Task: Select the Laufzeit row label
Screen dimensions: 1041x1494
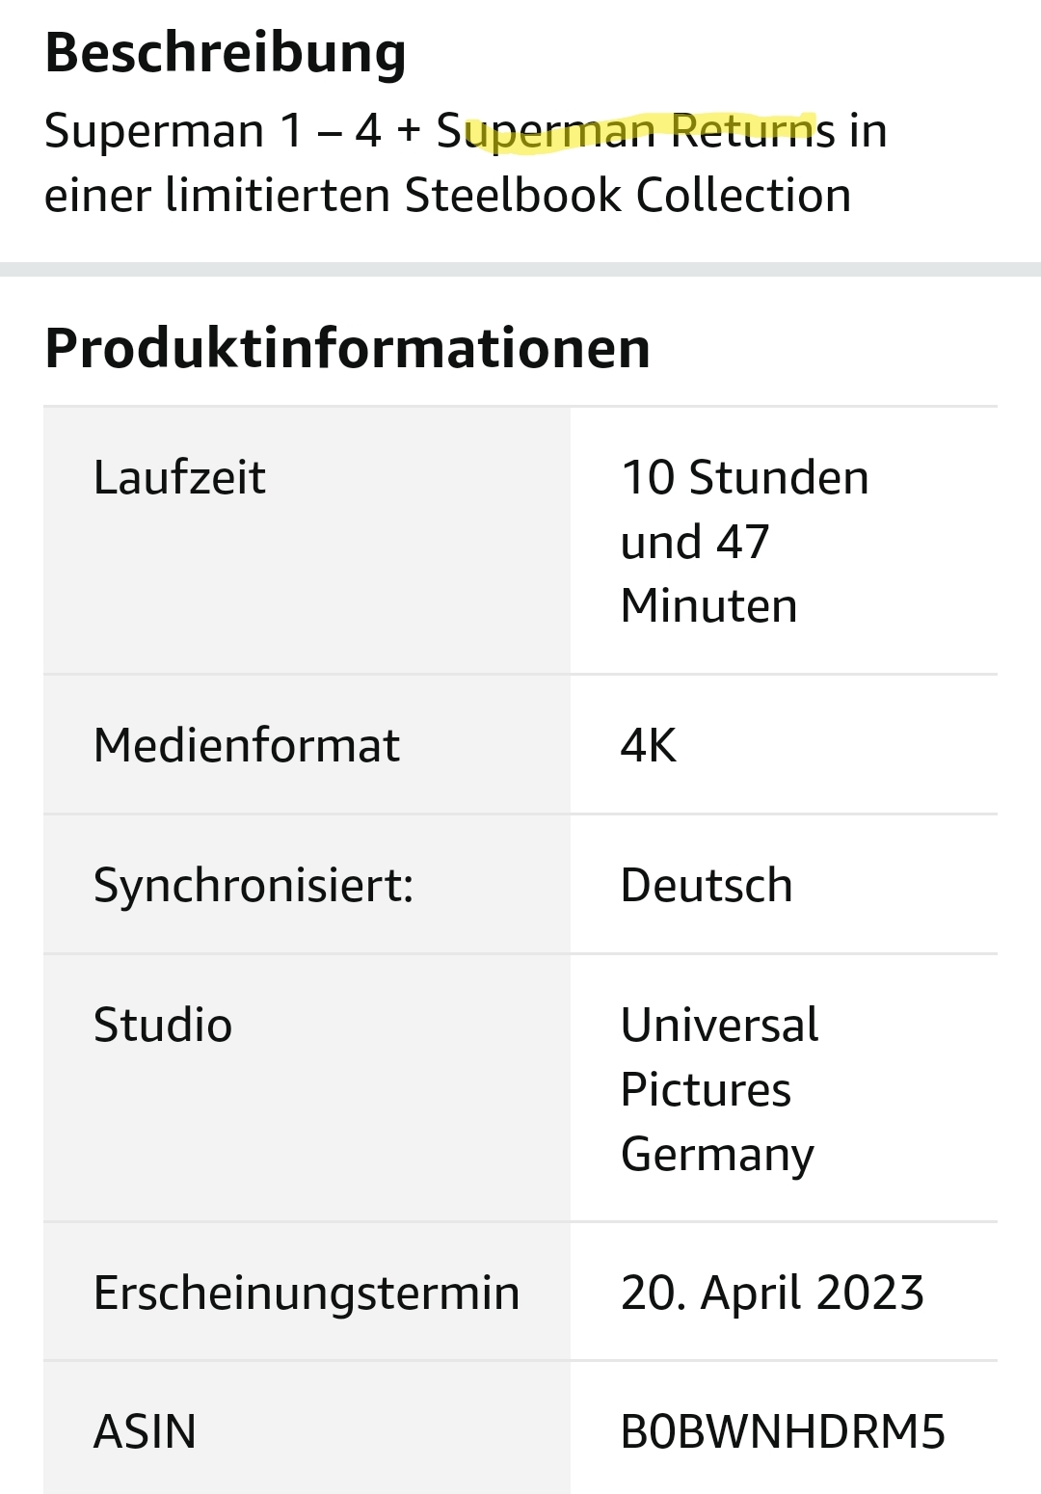Action: 179,478
